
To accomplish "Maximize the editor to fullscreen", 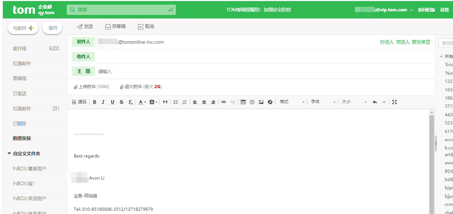I will click(x=395, y=102).
